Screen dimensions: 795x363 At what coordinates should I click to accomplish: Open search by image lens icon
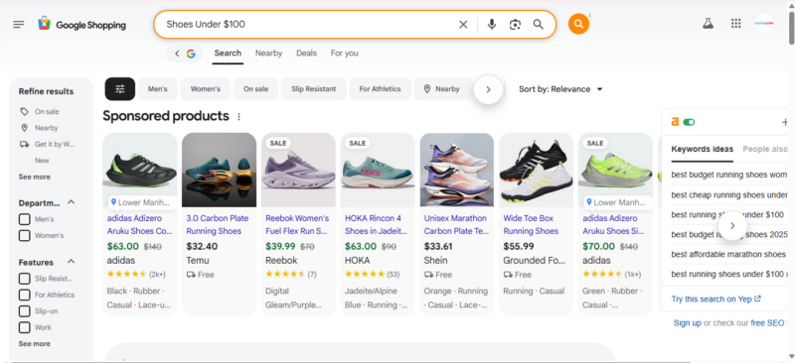point(515,25)
